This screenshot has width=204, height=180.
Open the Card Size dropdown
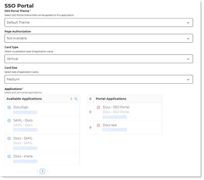tap(99, 79)
